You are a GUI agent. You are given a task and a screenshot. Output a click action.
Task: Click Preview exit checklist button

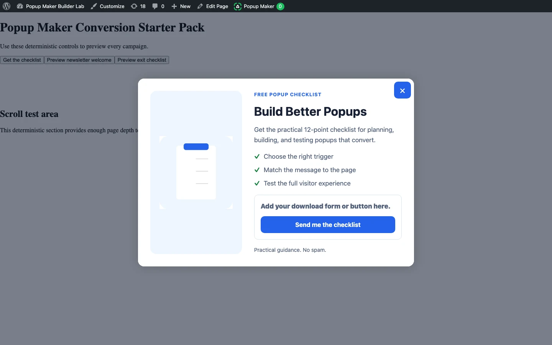point(142,60)
